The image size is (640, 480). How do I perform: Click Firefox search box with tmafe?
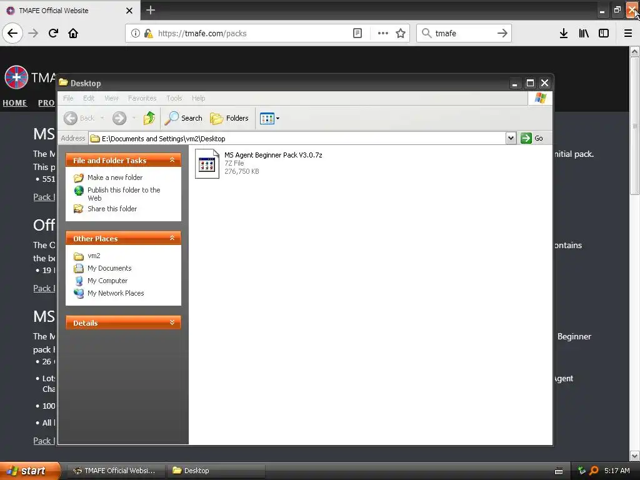pyautogui.click(x=464, y=33)
